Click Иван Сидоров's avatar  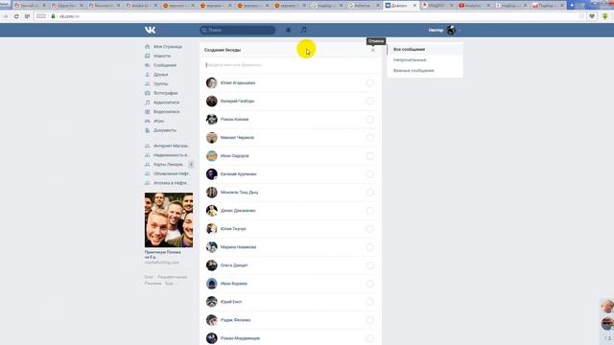(x=211, y=155)
